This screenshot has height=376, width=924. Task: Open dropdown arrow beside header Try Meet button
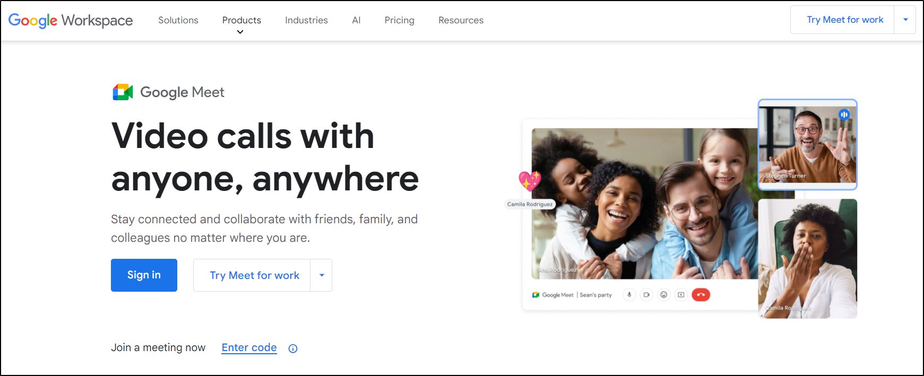pyautogui.click(x=905, y=20)
